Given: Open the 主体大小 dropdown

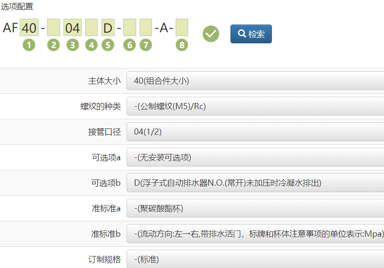Looking at the screenshot, I should click(255, 81).
